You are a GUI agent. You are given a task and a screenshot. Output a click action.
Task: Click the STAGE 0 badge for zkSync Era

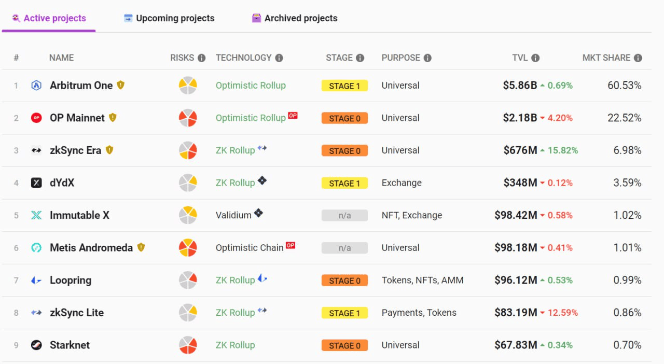click(x=344, y=150)
